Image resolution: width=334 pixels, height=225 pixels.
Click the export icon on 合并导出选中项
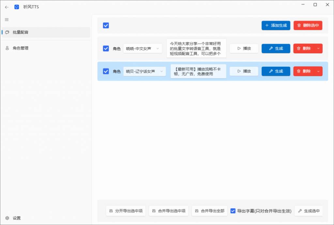153,211
